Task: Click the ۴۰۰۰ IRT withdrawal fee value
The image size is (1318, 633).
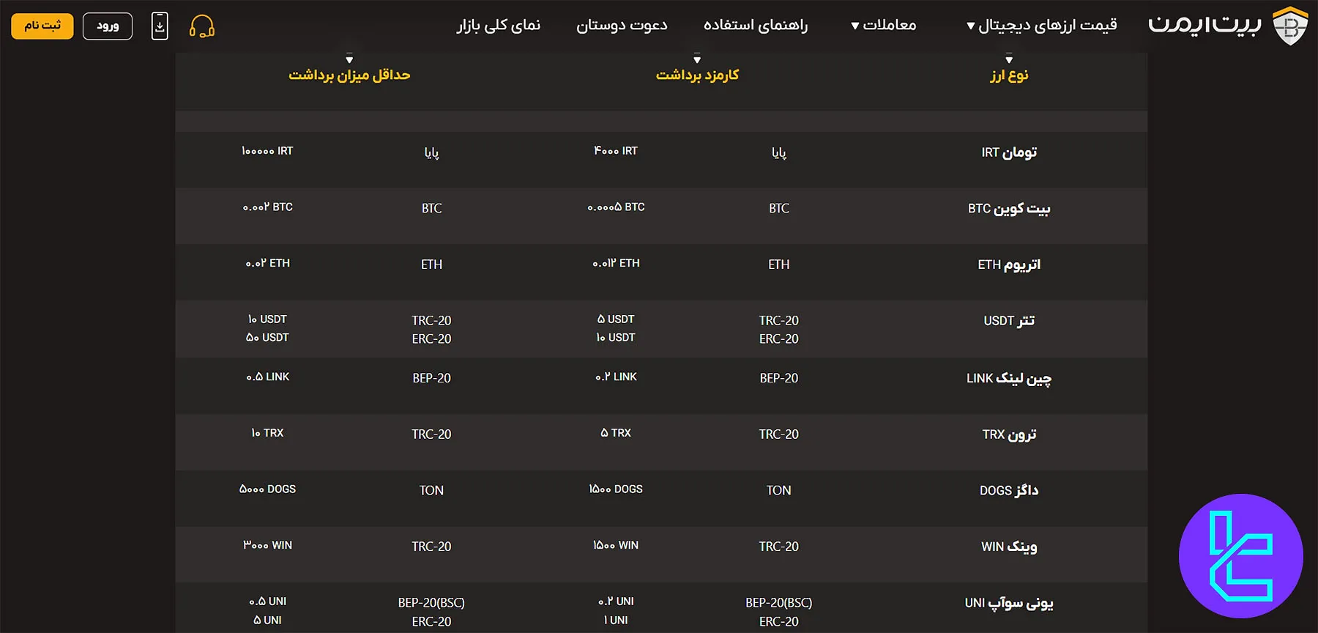Action: coord(616,151)
